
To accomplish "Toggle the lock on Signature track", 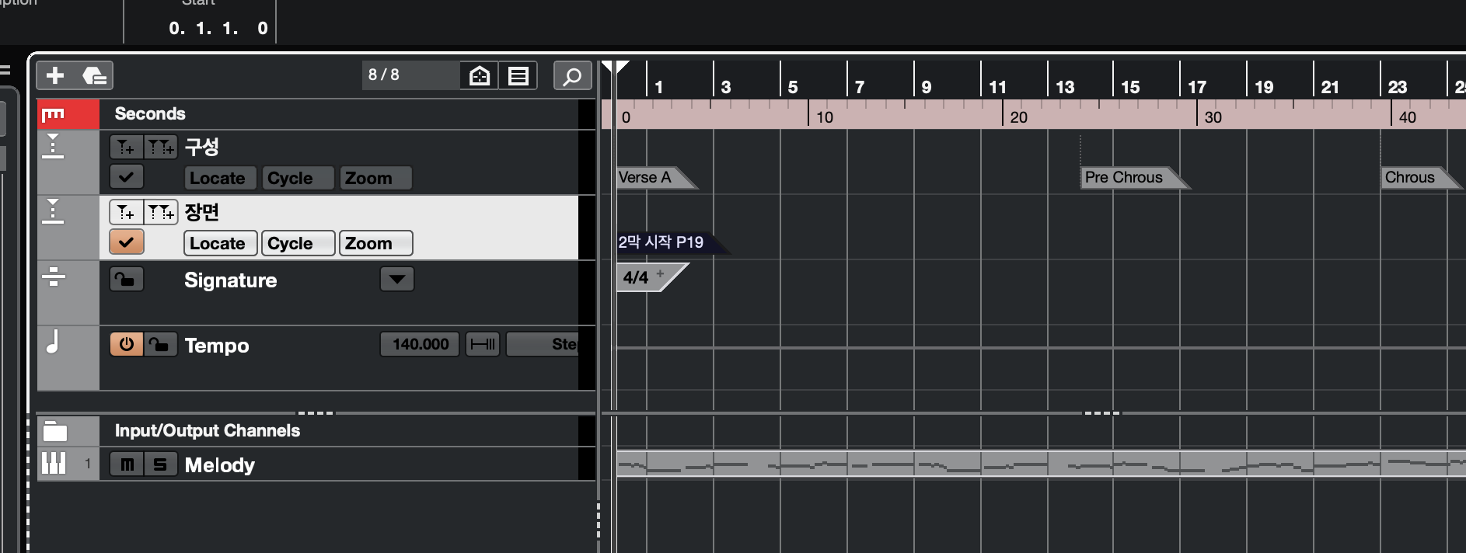I will pos(126,279).
